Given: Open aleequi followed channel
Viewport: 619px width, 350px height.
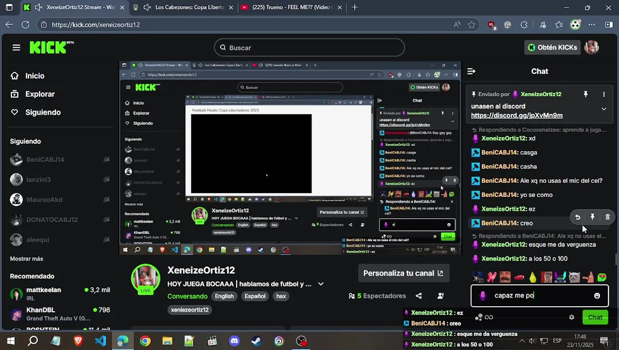Looking at the screenshot, I should tap(59, 240).
